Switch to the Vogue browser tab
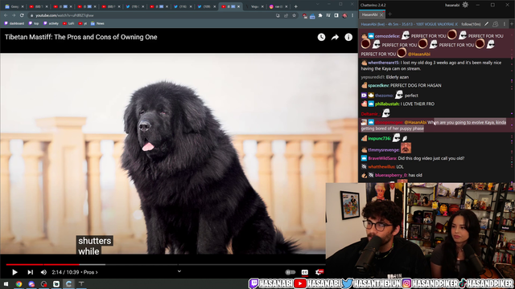The image size is (515, 289). pos(254,6)
